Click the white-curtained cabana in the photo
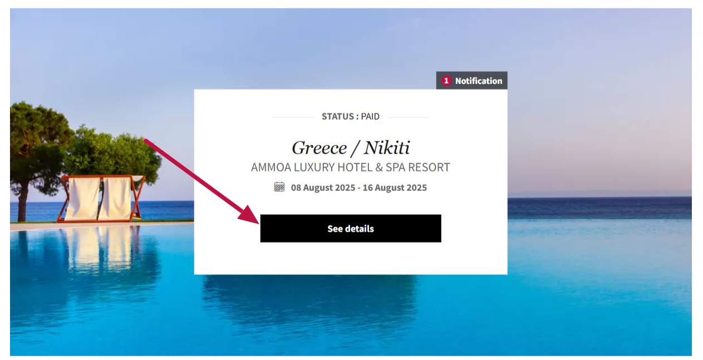The image size is (703, 360). click(101, 198)
